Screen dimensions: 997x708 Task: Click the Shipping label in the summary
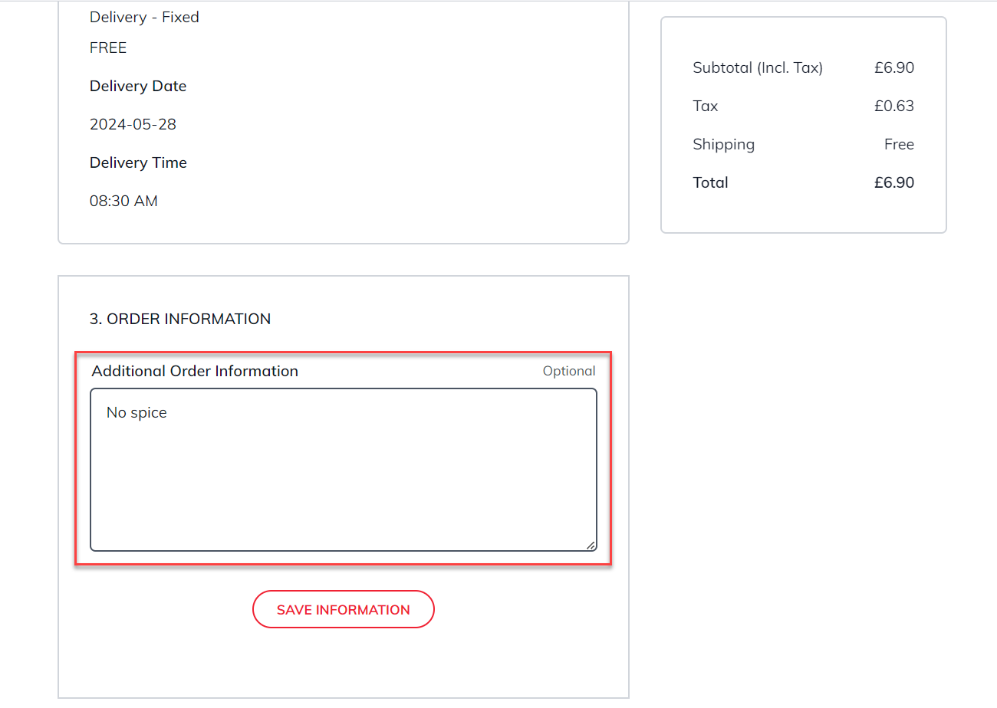coord(723,145)
